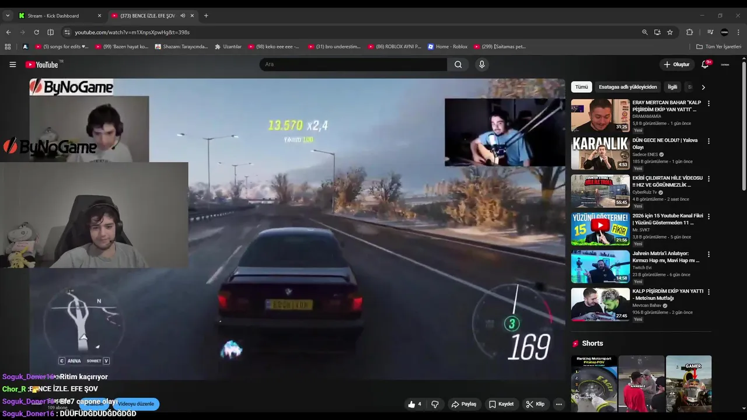Dislike the video with thumbs down
This screenshot has width=747, height=420.
pos(435,404)
